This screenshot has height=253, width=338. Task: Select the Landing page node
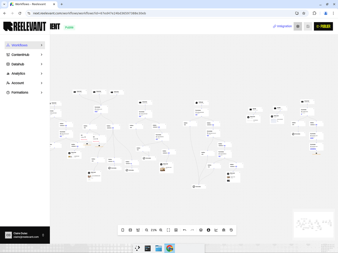point(202,103)
